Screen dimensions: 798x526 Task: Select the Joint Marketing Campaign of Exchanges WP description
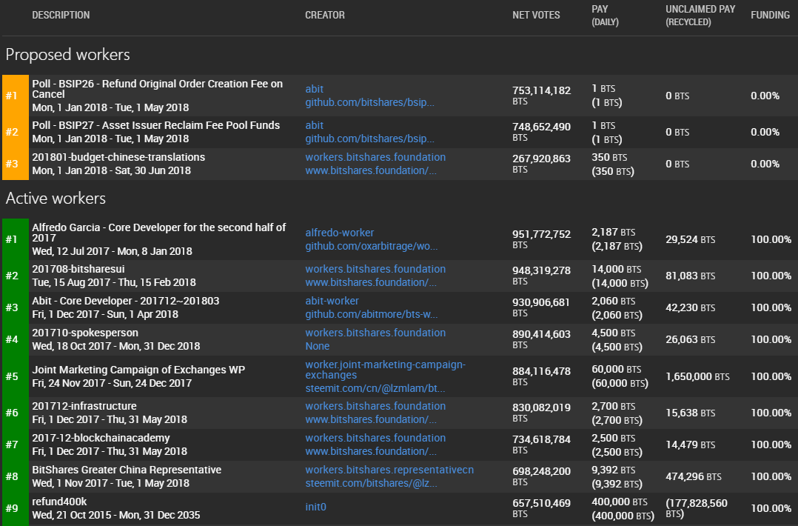click(138, 370)
